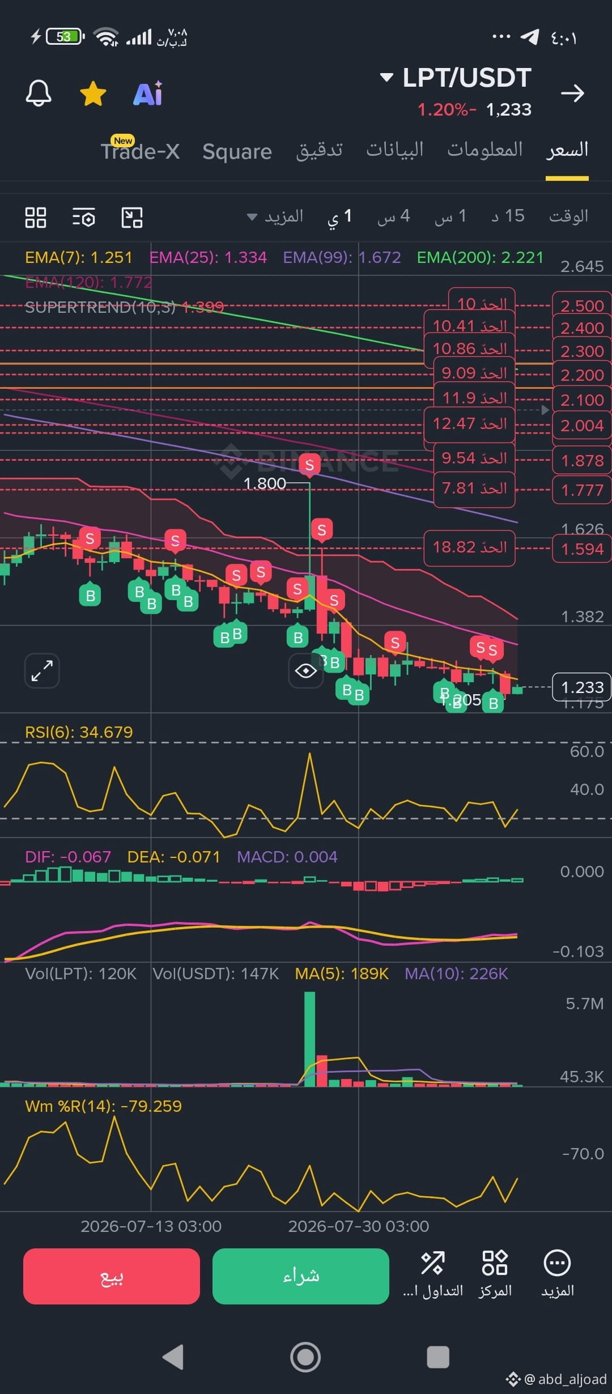Tap the الحد 12.47 order label
This screenshot has height=1394, width=612.
[x=470, y=424]
